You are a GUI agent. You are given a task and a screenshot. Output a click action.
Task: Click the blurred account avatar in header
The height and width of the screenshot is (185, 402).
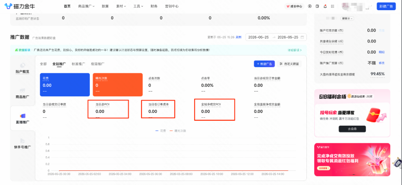click(x=345, y=6)
